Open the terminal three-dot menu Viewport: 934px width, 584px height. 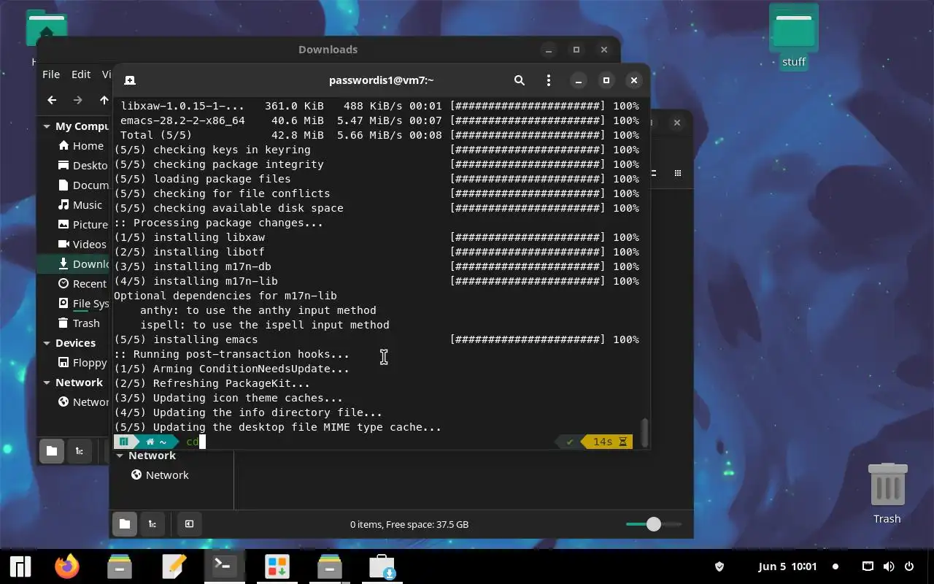549,80
